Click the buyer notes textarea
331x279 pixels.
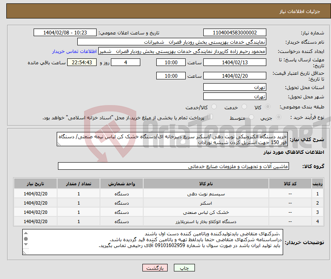tap(152, 242)
